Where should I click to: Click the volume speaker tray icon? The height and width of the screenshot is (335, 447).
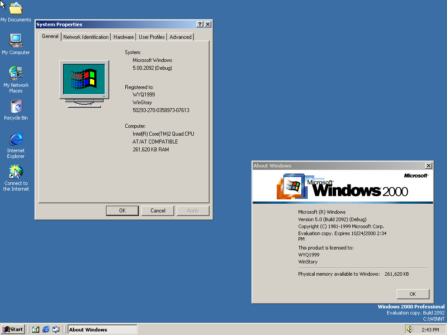[x=410, y=329]
